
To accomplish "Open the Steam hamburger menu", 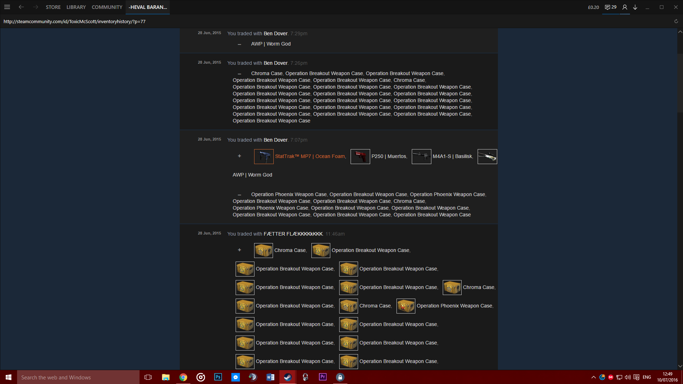I will tap(7, 7).
